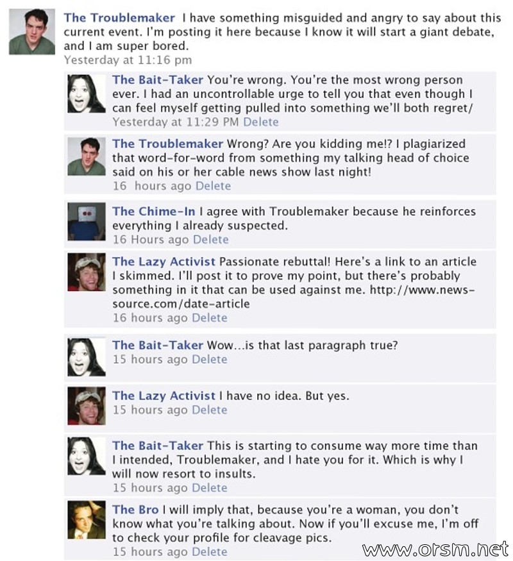Open the news-source.com article link

(x=293, y=297)
